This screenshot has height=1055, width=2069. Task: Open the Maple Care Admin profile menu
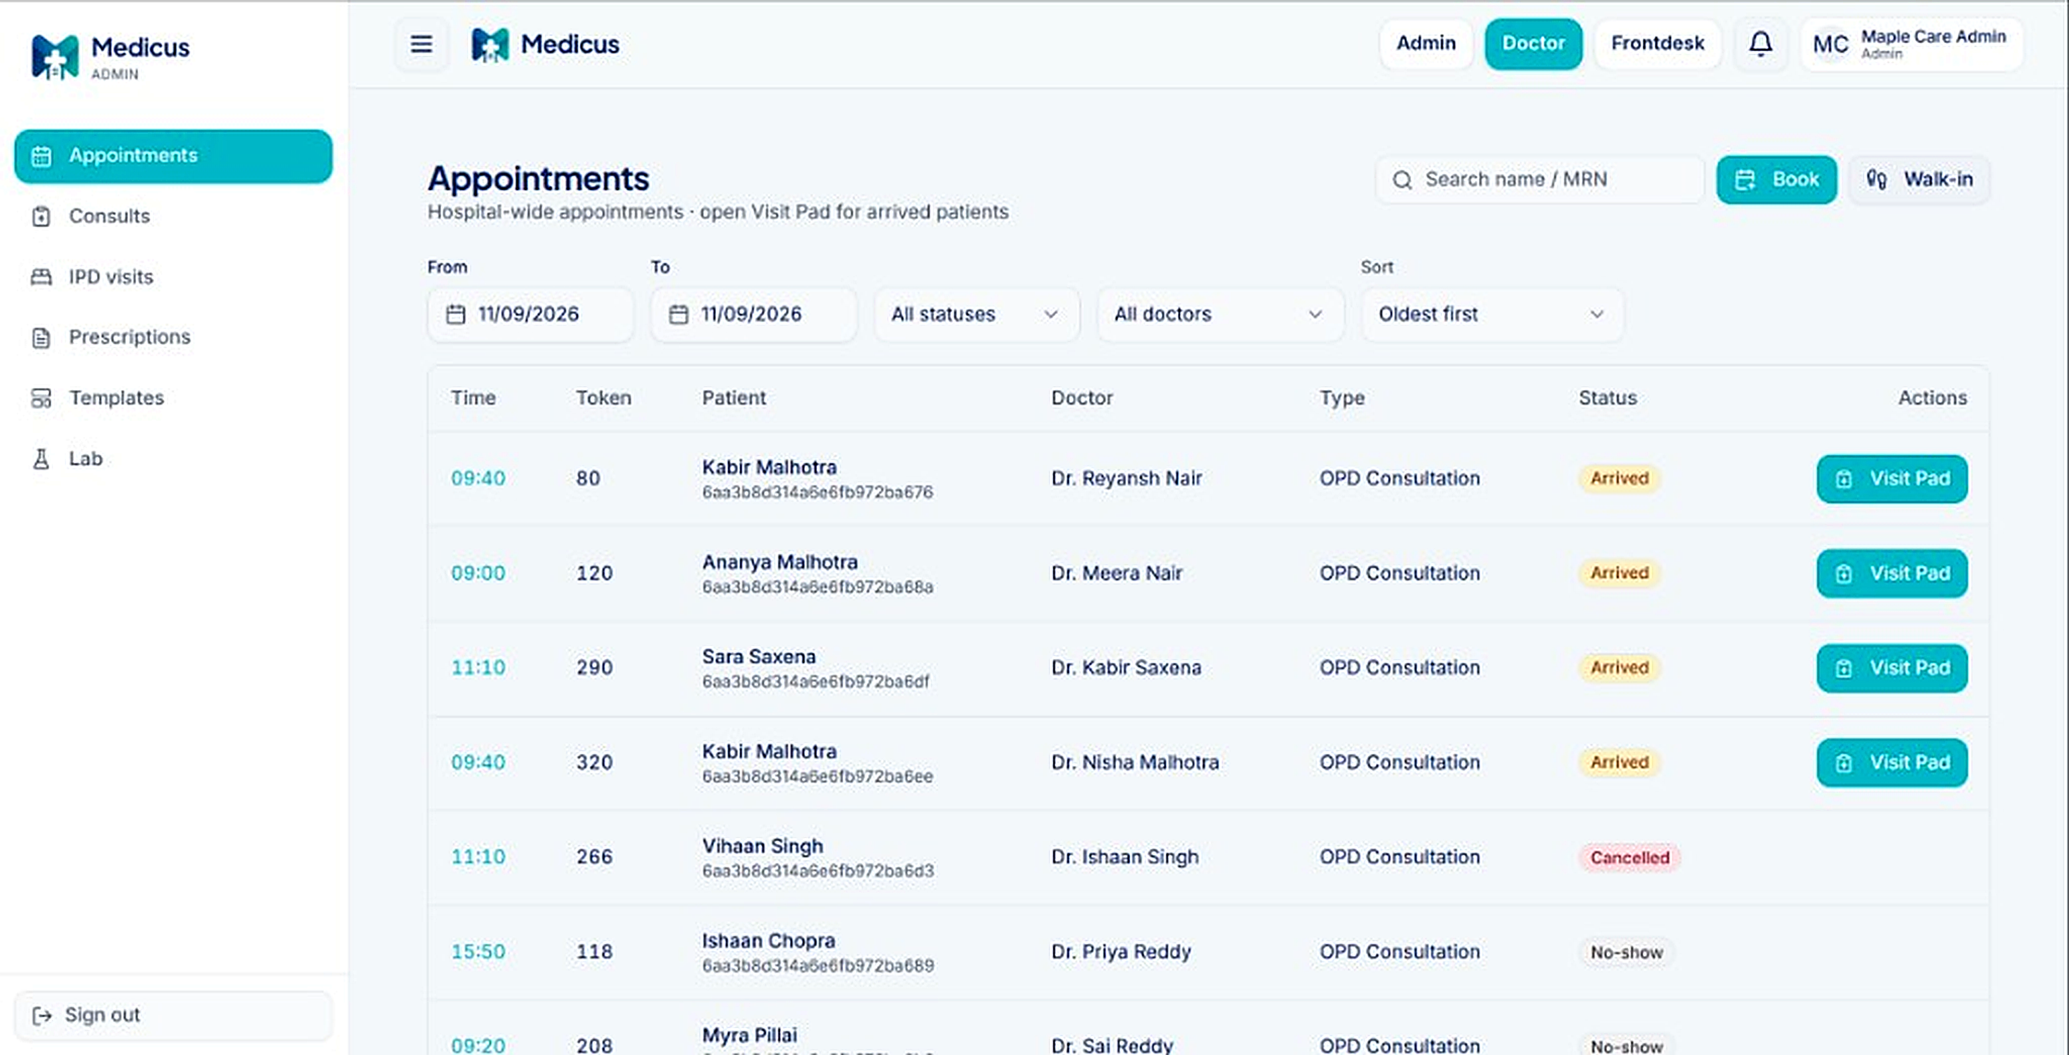pos(1911,44)
